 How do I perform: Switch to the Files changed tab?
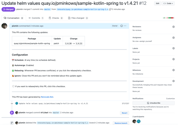78,18
